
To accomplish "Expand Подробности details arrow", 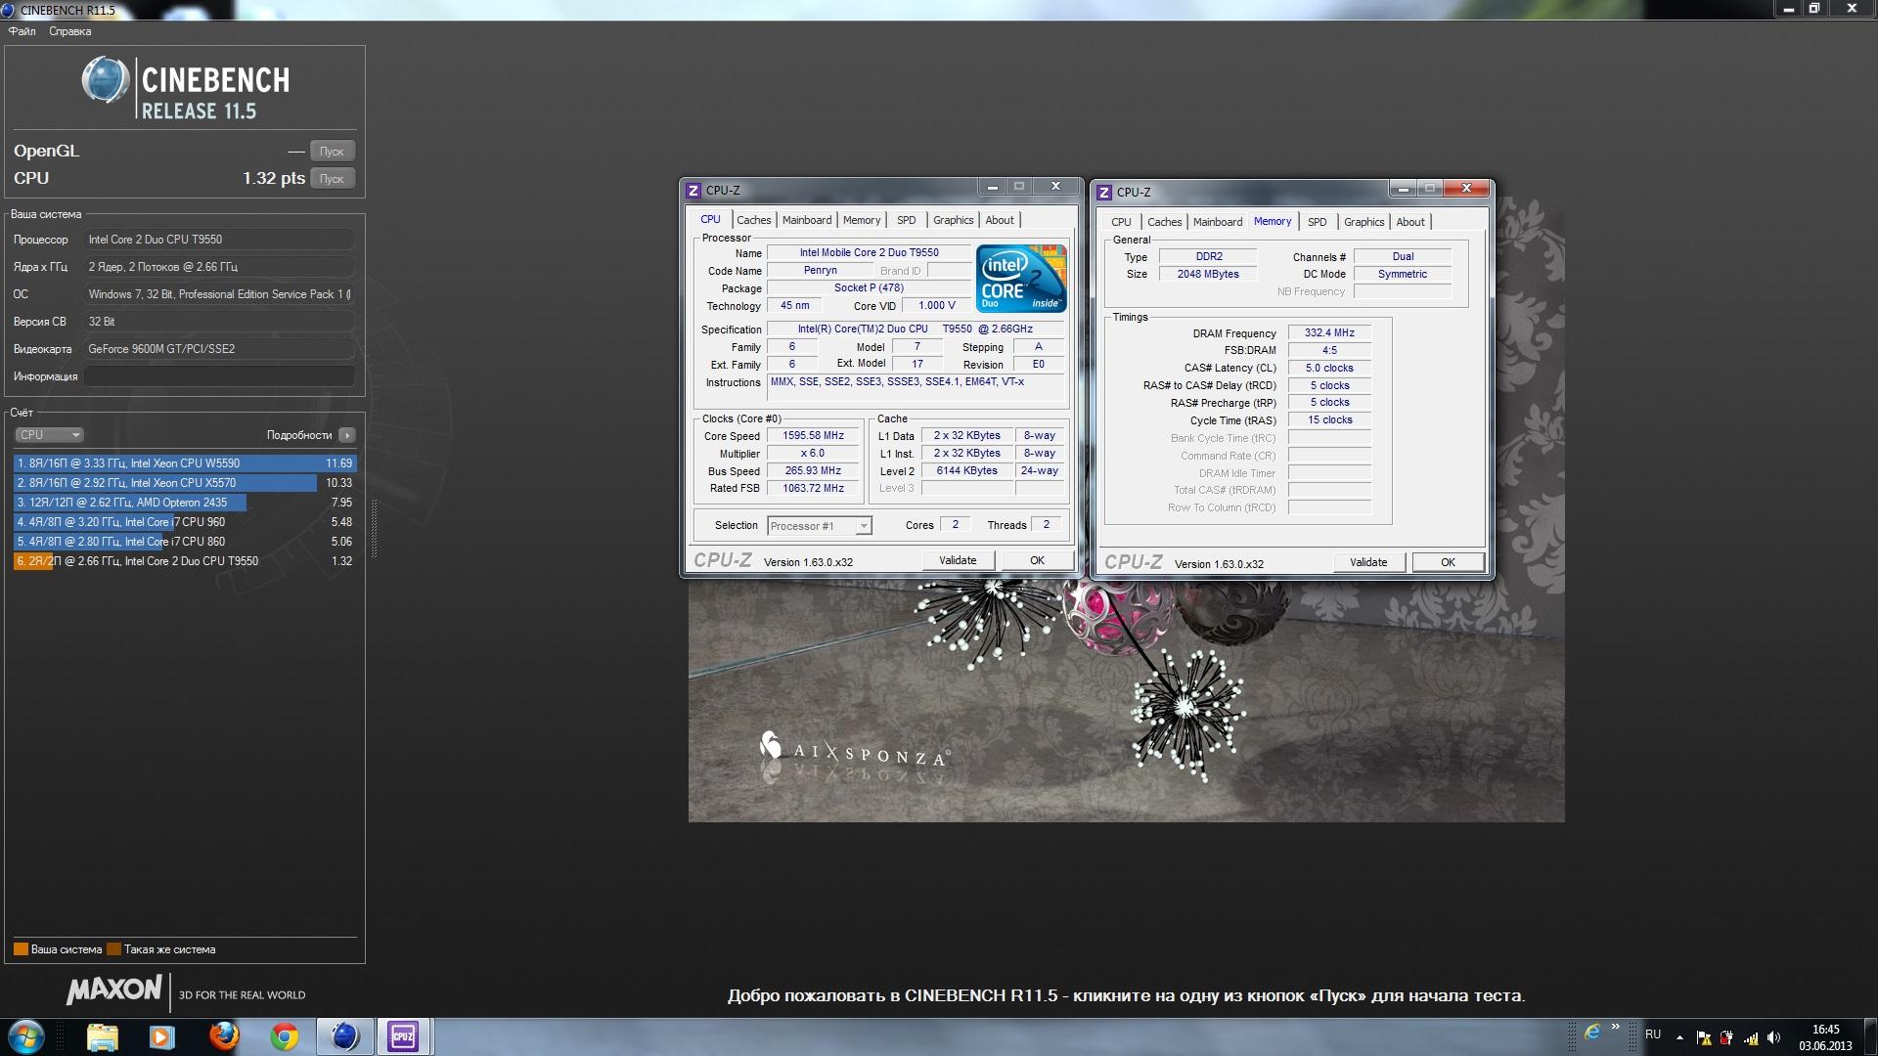I will [347, 435].
